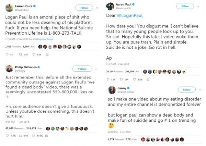Retweet Lauren Duca's tweet
The width and height of the screenshot is (206, 146).
click(x=19, y=54)
